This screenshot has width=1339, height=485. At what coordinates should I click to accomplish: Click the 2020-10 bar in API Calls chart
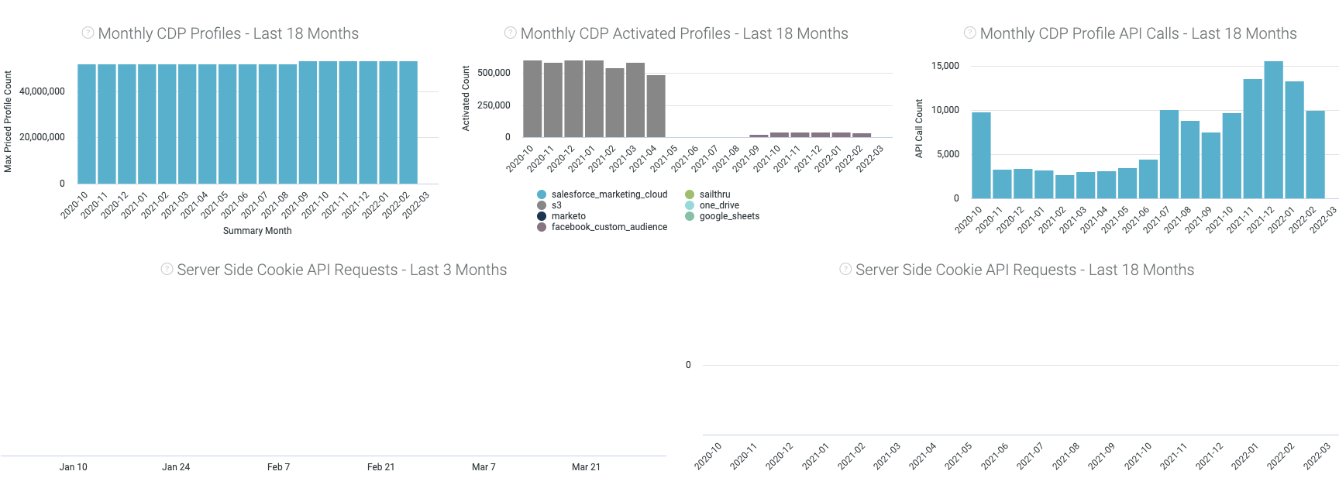click(x=981, y=155)
